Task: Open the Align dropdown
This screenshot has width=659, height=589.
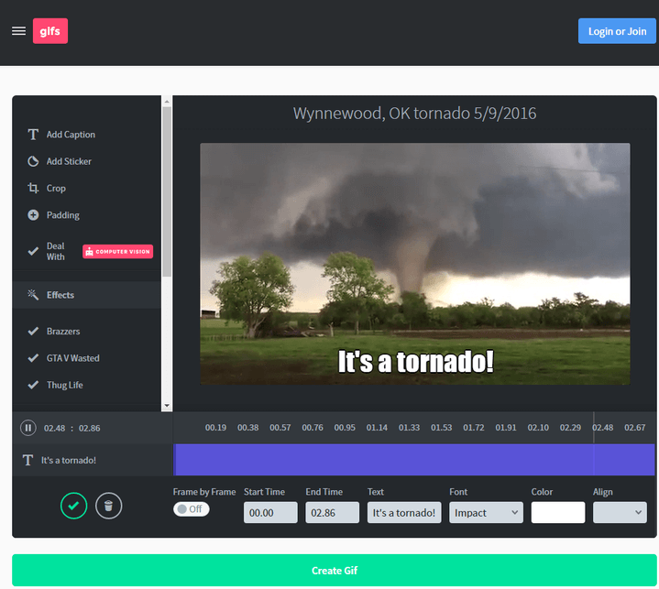Action: (x=620, y=513)
